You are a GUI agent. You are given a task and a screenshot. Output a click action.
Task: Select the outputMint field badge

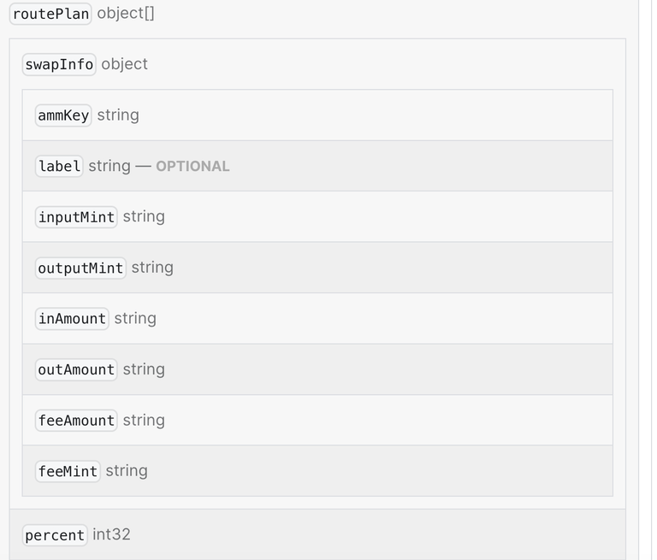coord(80,268)
